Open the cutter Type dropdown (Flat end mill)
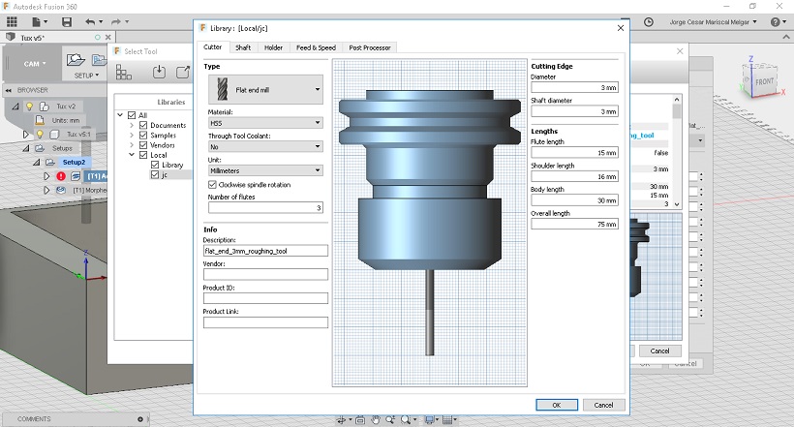 266,90
